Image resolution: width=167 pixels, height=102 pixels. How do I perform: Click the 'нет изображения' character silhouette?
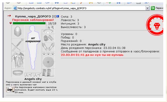(x=33, y=47)
